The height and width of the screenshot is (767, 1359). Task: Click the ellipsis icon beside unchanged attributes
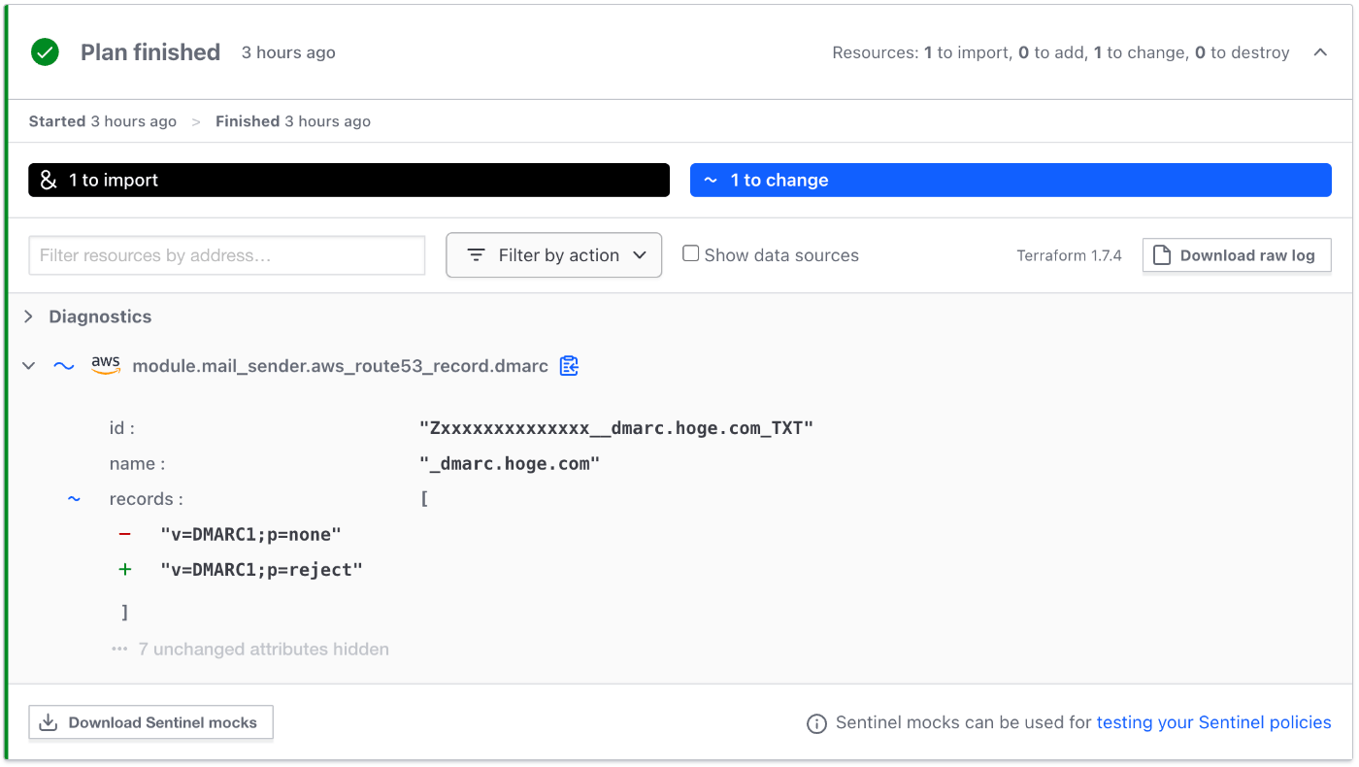coord(119,649)
